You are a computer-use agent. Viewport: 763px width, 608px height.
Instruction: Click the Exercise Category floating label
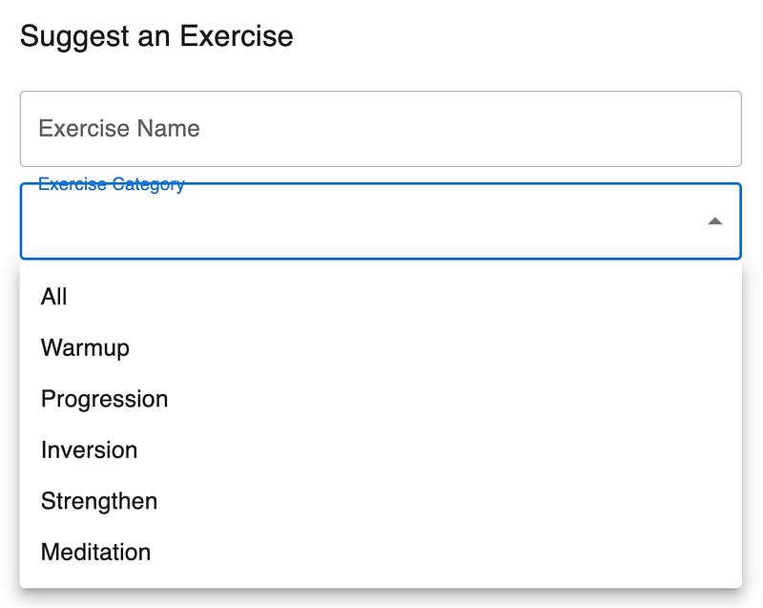click(x=111, y=184)
